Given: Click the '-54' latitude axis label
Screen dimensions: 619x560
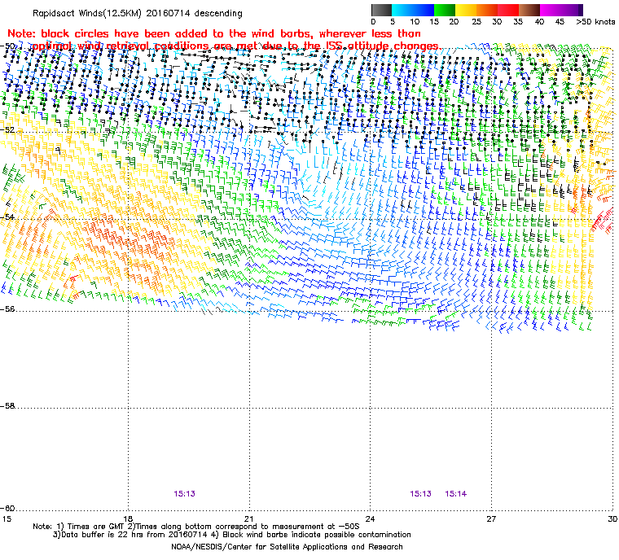Looking at the screenshot, I should (7, 217).
